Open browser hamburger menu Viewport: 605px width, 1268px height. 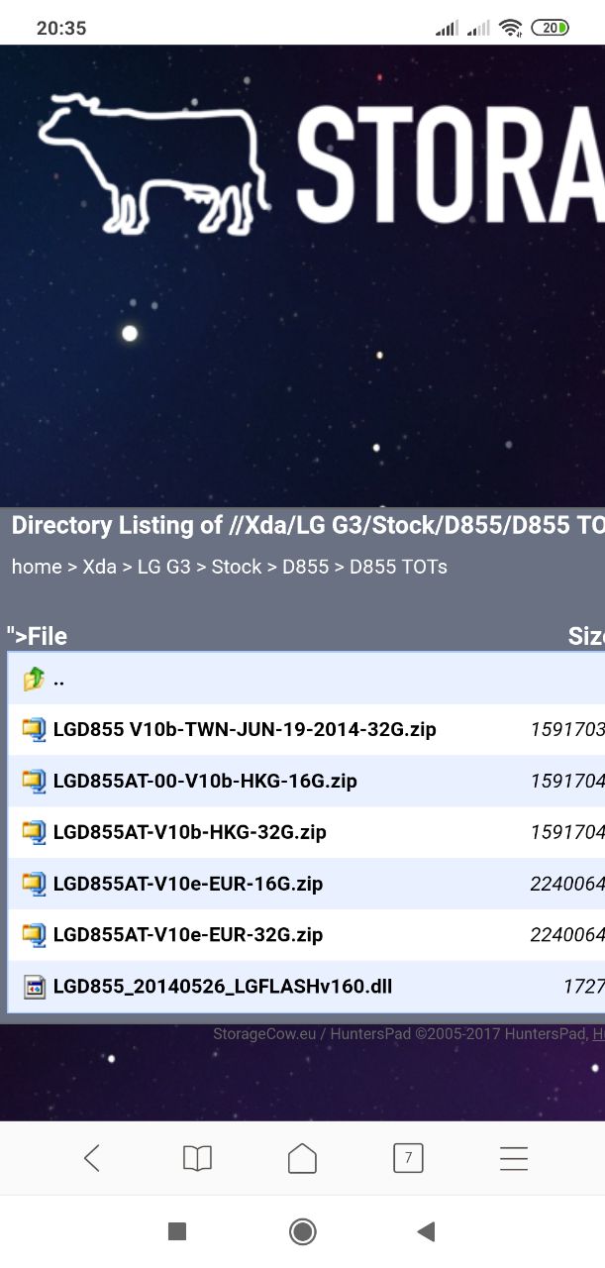[513, 1158]
